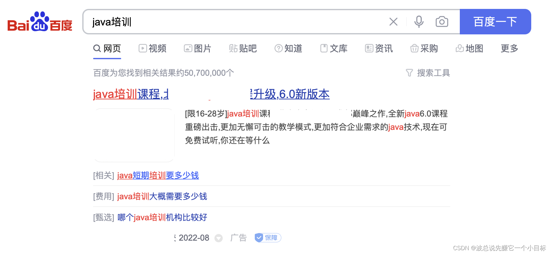The height and width of the screenshot is (254, 551).
Task: Open related link java短期培训要多少钱
Action: [x=158, y=175]
